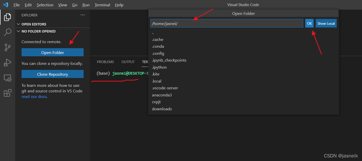Click the terminal prompt jasnei@DESKTOP text
This screenshot has width=362, height=161.
pyautogui.click(x=130, y=73)
